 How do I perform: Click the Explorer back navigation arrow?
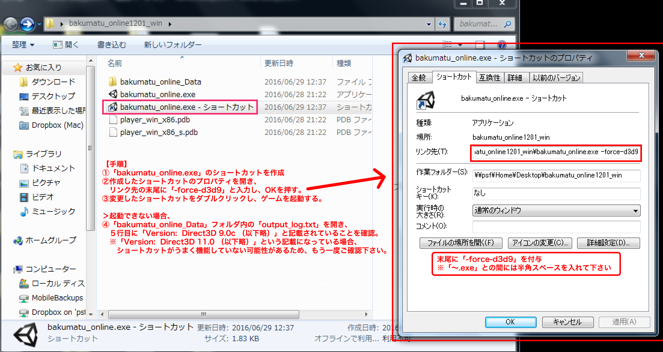[x=11, y=24]
